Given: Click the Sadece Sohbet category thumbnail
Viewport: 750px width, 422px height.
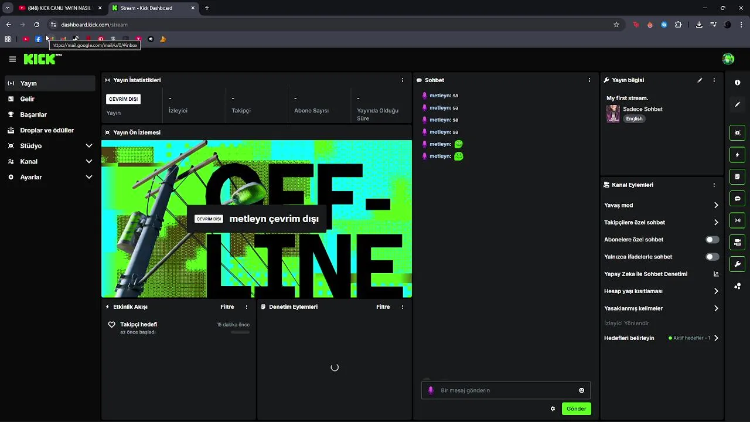Looking at the screenshot, I should 613,114.
